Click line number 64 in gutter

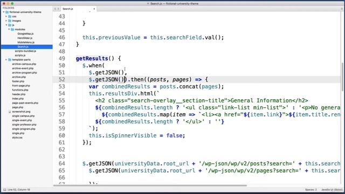point(62,163)
